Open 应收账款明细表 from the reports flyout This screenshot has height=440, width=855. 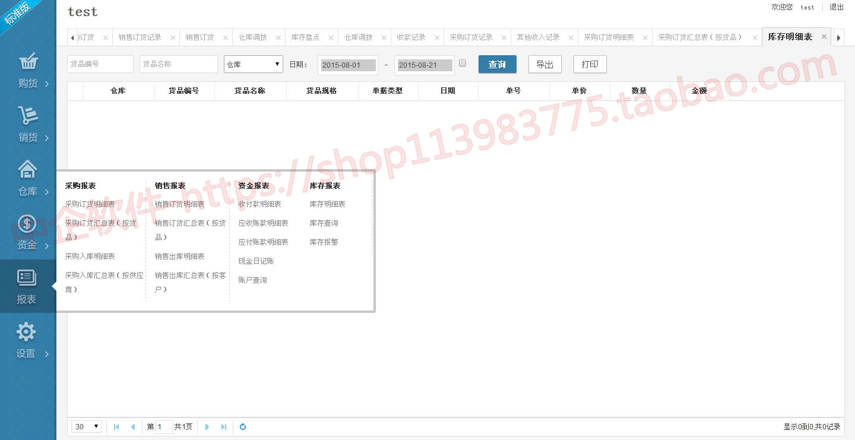pos(264,223)
